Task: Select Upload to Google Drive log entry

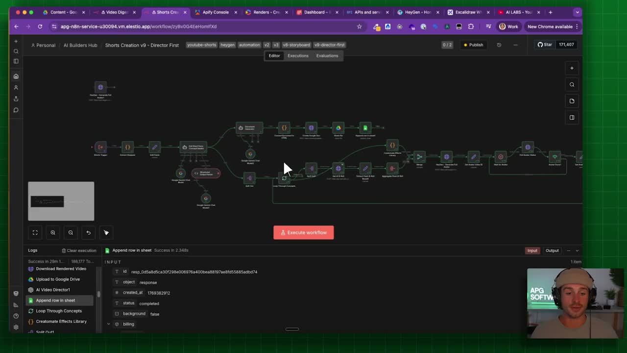Action: click(58, 279)
